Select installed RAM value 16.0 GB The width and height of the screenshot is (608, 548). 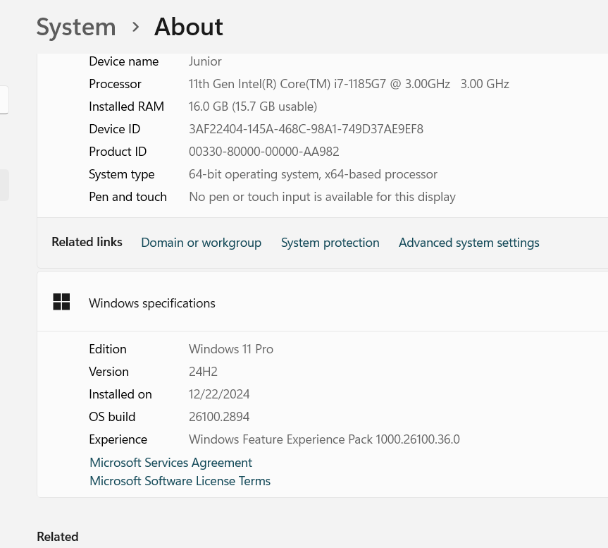253,106
